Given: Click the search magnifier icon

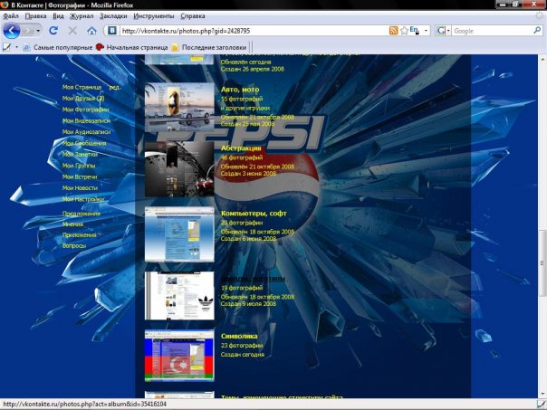Looking at the screenshot, I should (537, 31).
